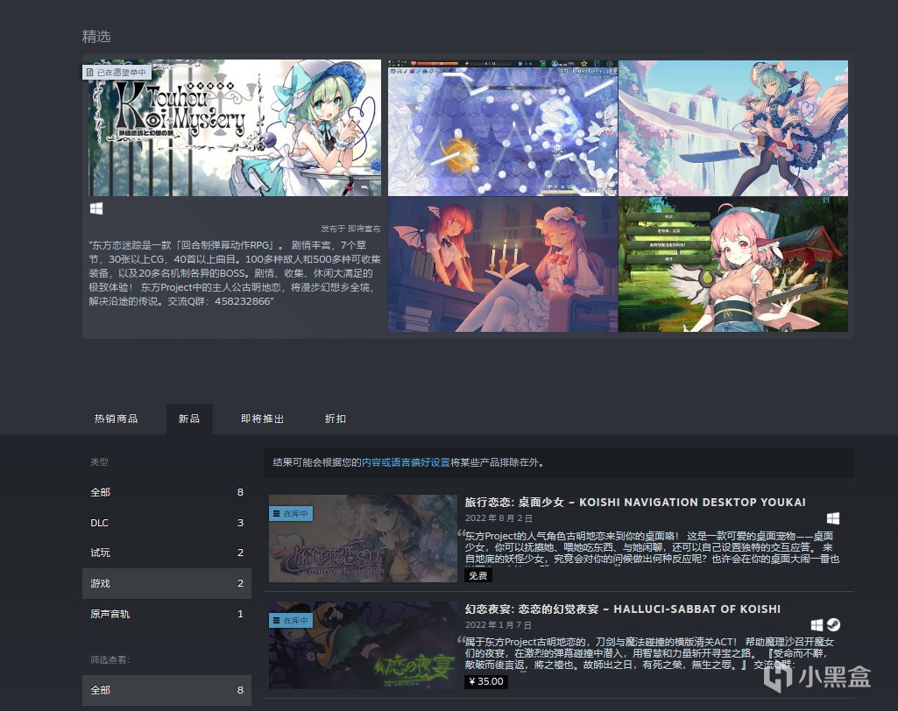Select the 新品 tab
The height and width of the screenshot is (711, 898).
(x=189, y=419)
